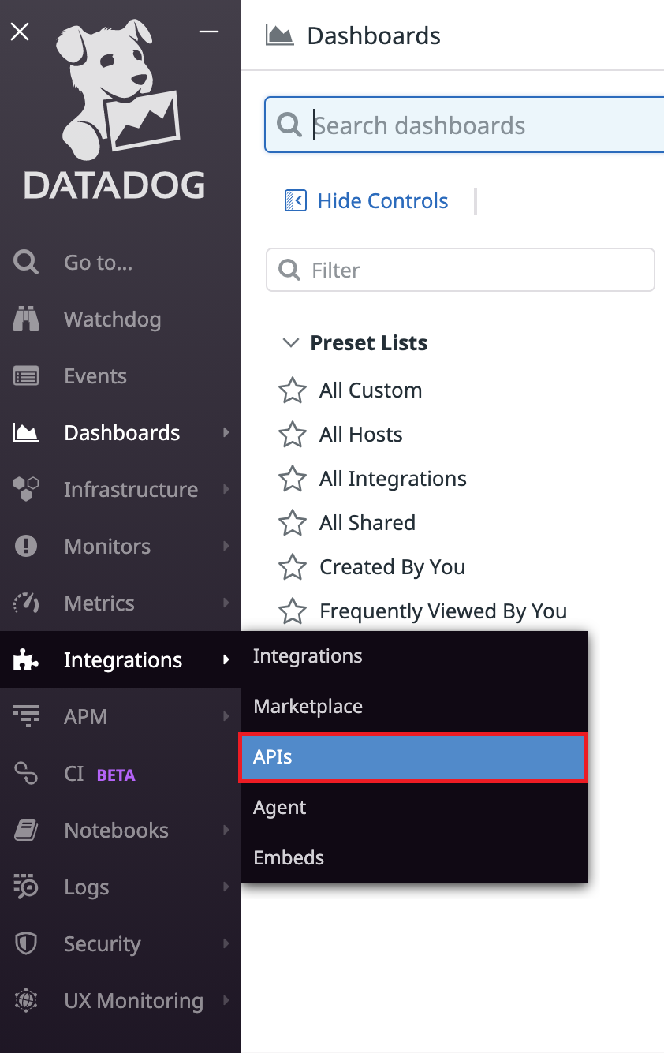Click the Filter text box
Screen dimensions: 664x1053
[x=473, y=271]
